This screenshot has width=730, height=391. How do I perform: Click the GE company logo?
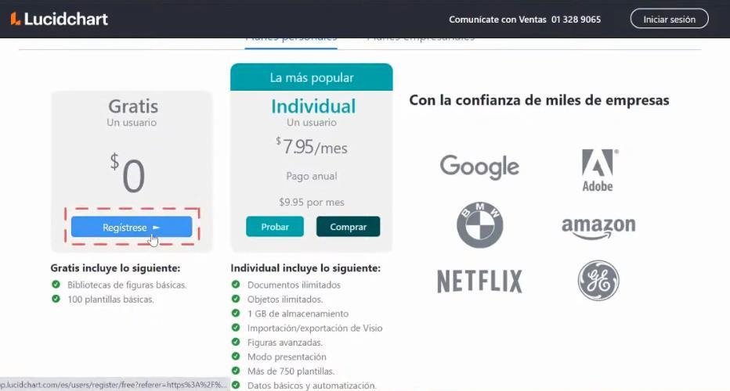pos(598,281)
